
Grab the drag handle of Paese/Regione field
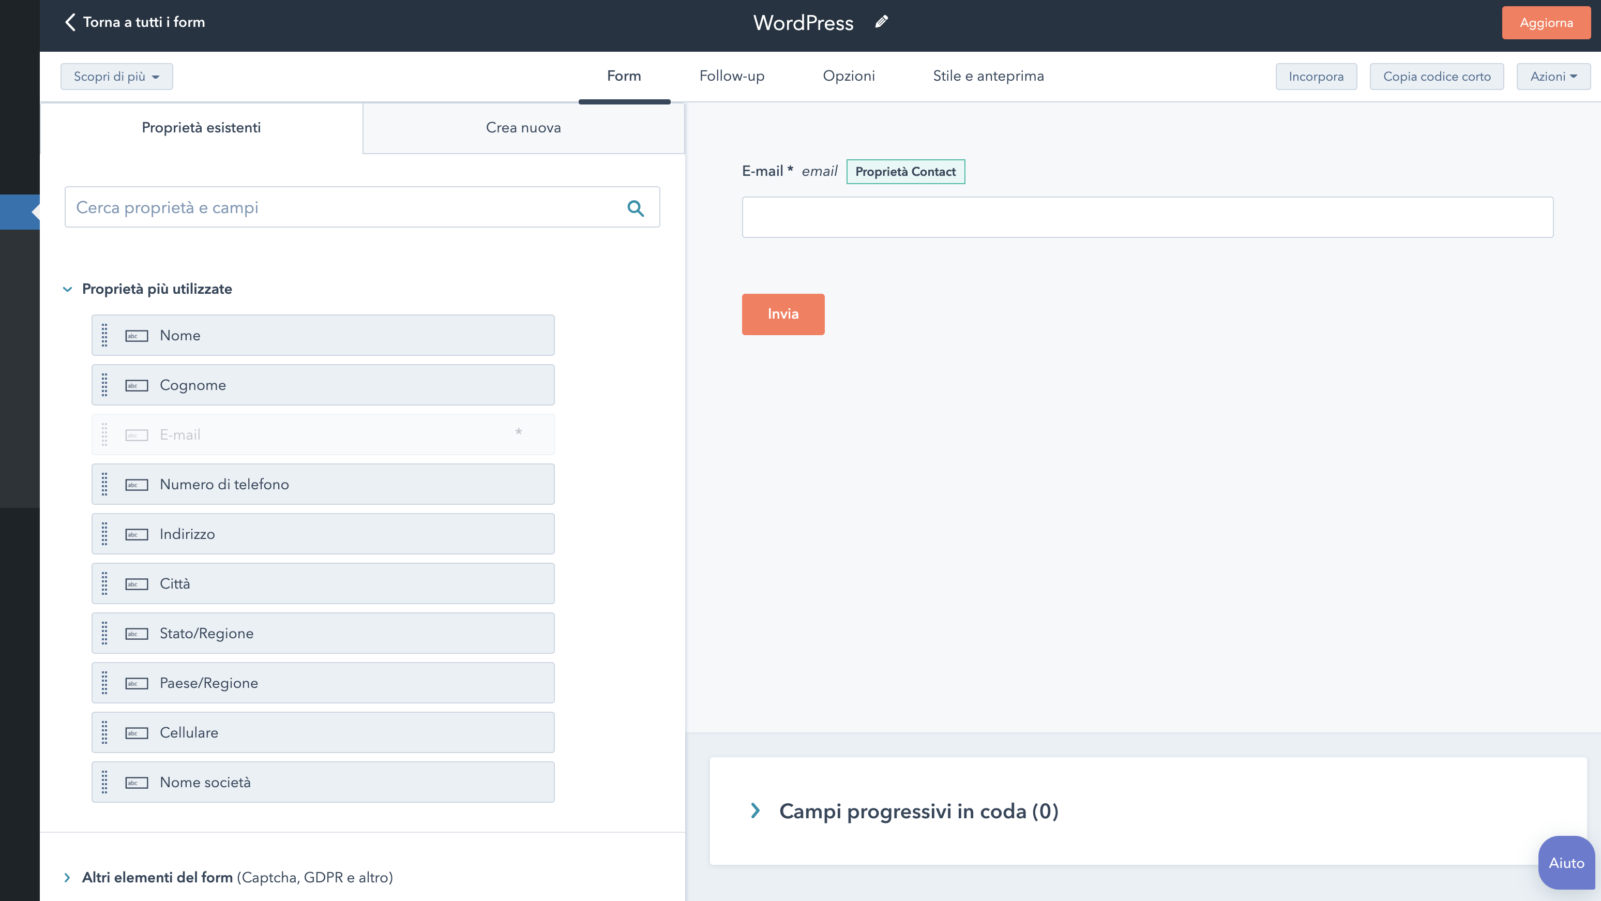[x=104, y=683]
